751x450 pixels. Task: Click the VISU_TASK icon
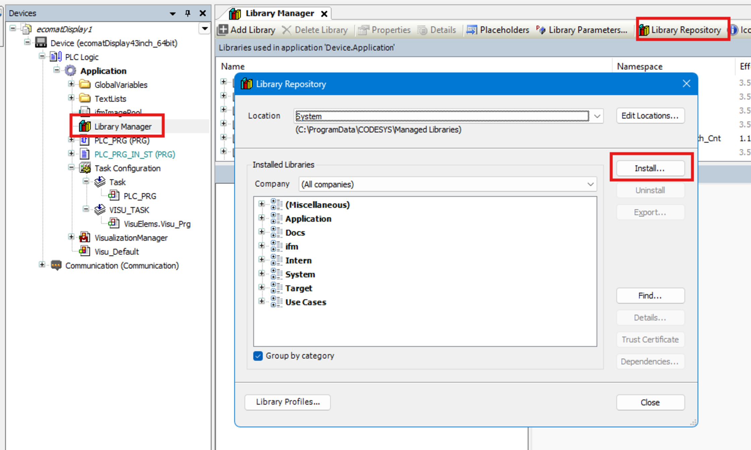pyautogui.click(x=100, y=210)
